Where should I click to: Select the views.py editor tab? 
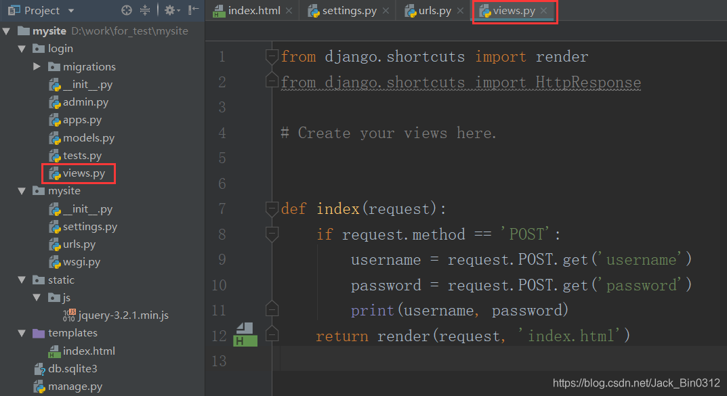pyautogui.click(x=514, y=11)
